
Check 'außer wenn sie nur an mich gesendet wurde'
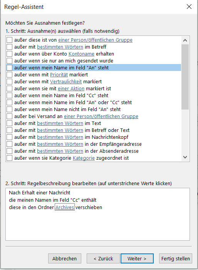pyautogui.click(x=10, y=61)
